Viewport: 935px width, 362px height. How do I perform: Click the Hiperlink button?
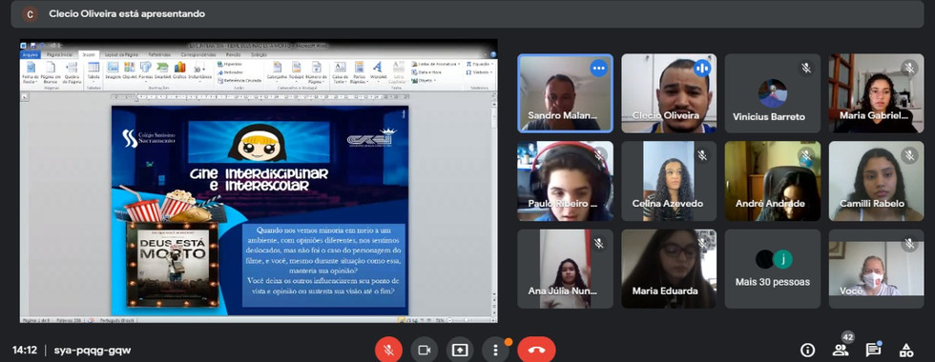pos(230,64)
